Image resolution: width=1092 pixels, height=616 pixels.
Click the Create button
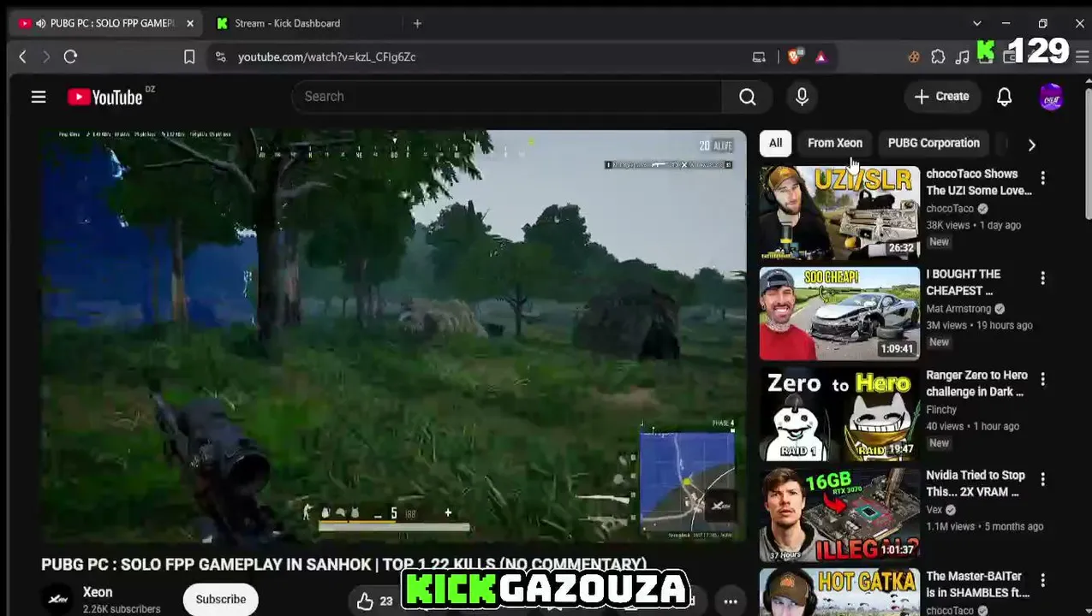(x=941, y=97)
